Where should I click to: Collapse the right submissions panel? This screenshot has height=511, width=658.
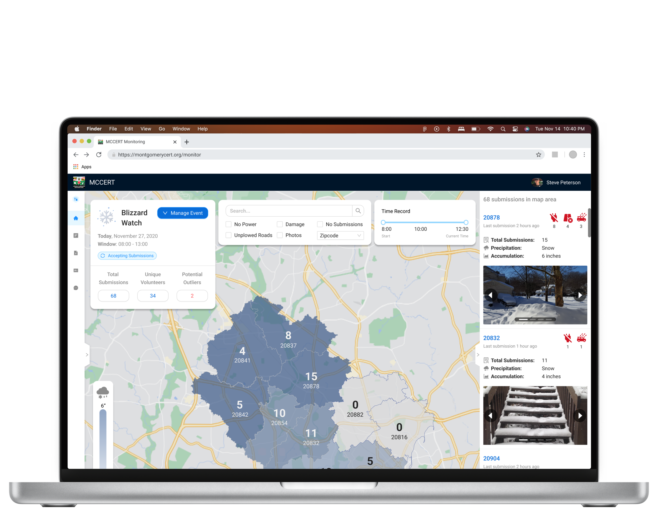point(478,355)
